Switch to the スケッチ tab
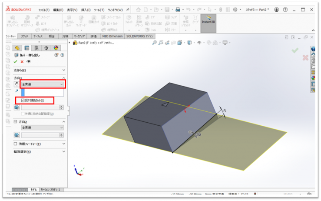This screenshot has width=321, height=201. tap(25, 37)
